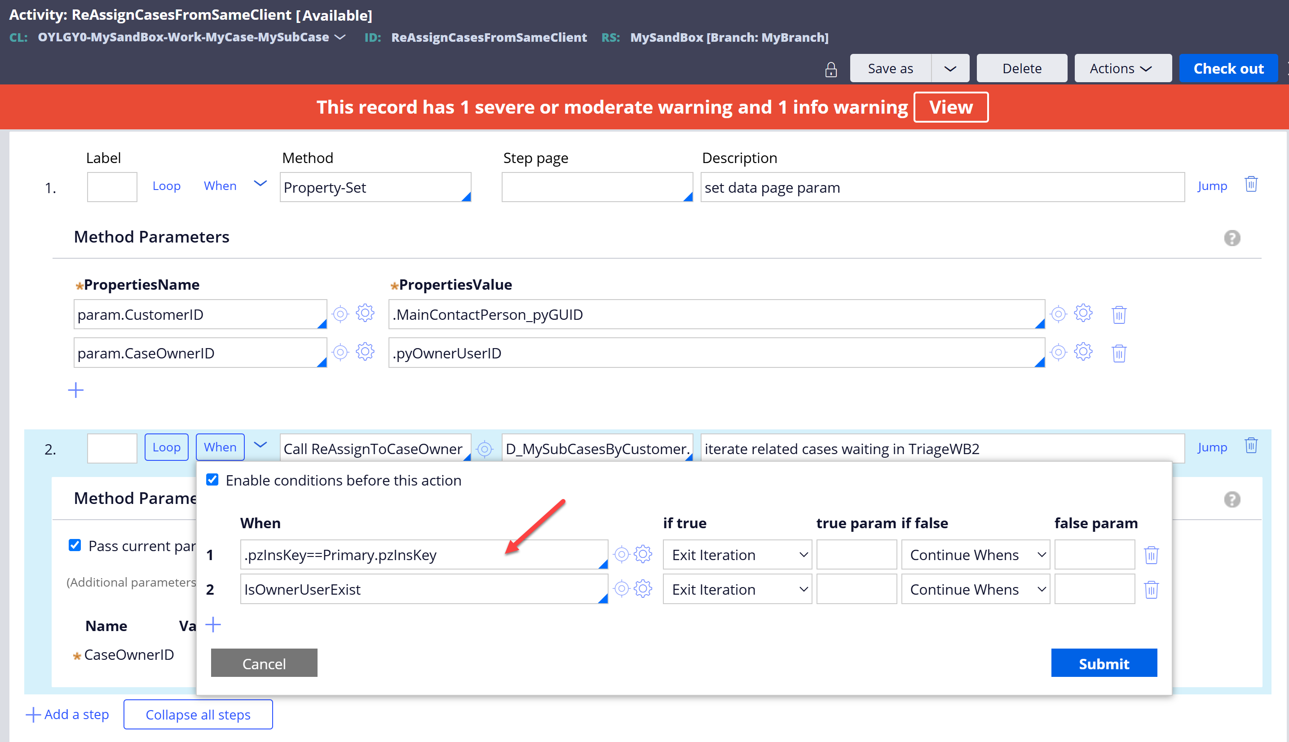Click the Check out button
Image resolution: width=1289 pixels, height=742 pixels.
1228,68
